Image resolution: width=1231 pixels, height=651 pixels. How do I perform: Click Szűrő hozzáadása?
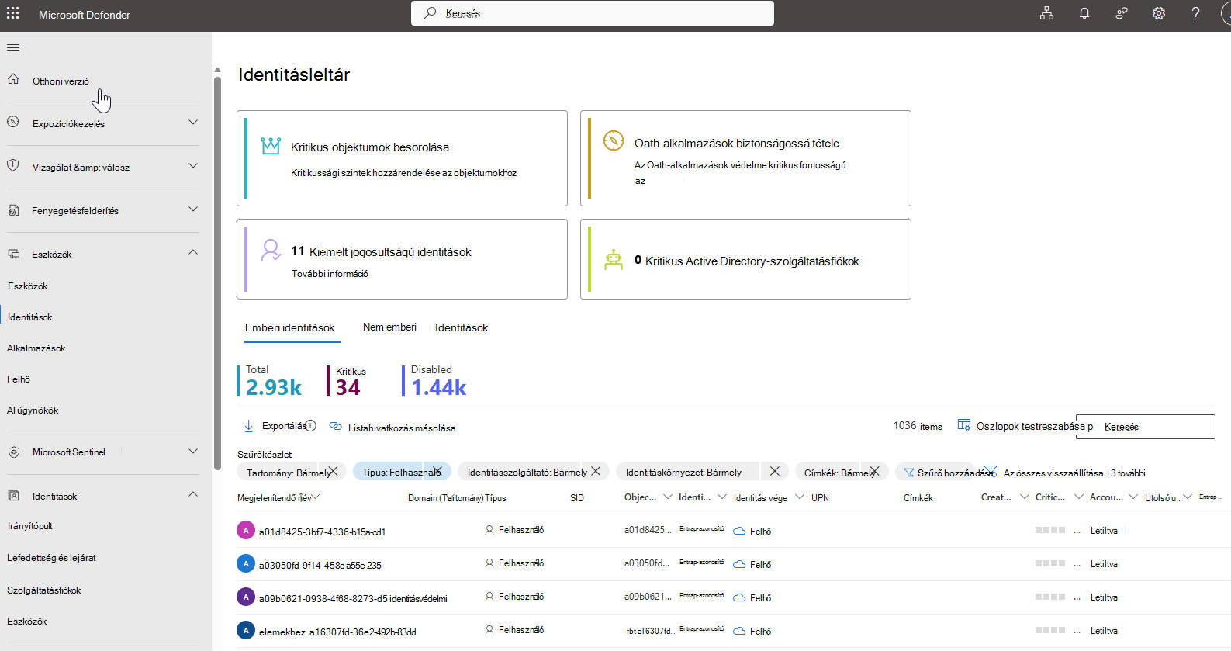(954, 473)
